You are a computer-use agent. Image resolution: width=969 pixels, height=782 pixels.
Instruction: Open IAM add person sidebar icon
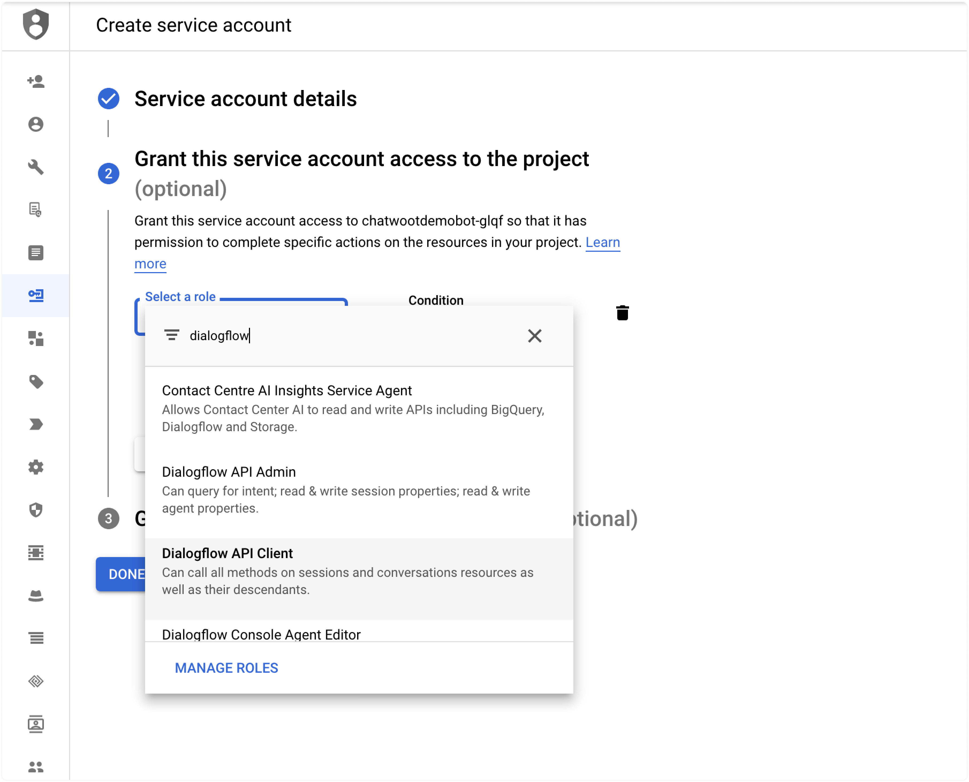pyautogui.click(x=36, y=81)
